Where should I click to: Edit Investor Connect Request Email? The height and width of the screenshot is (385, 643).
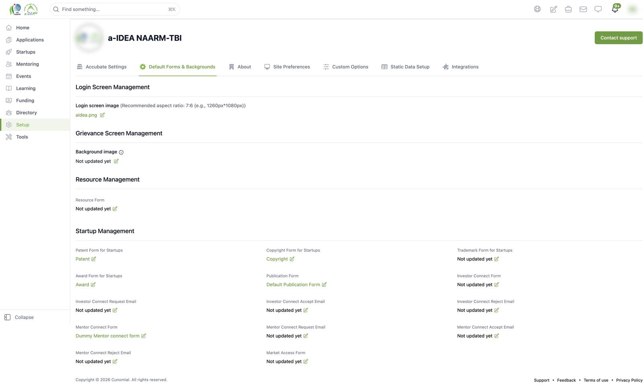(115, 310)
